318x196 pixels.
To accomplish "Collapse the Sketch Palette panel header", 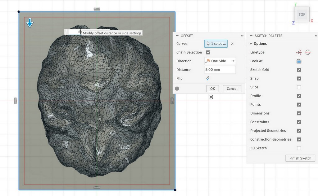I will coord(251,36).
